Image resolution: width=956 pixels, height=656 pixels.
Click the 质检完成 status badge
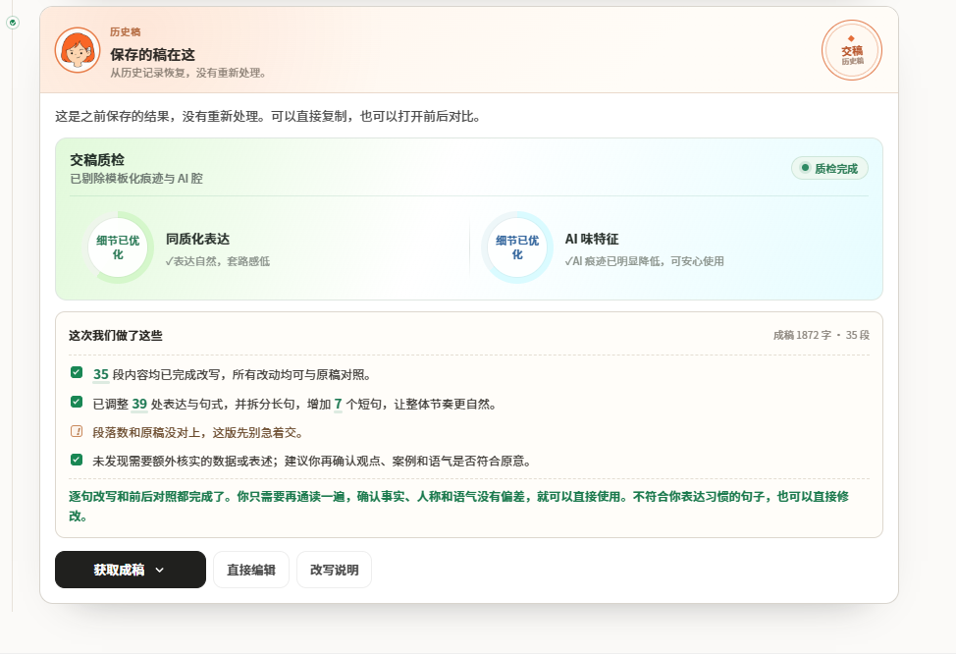pyautogui.click(x=829, y=169)
